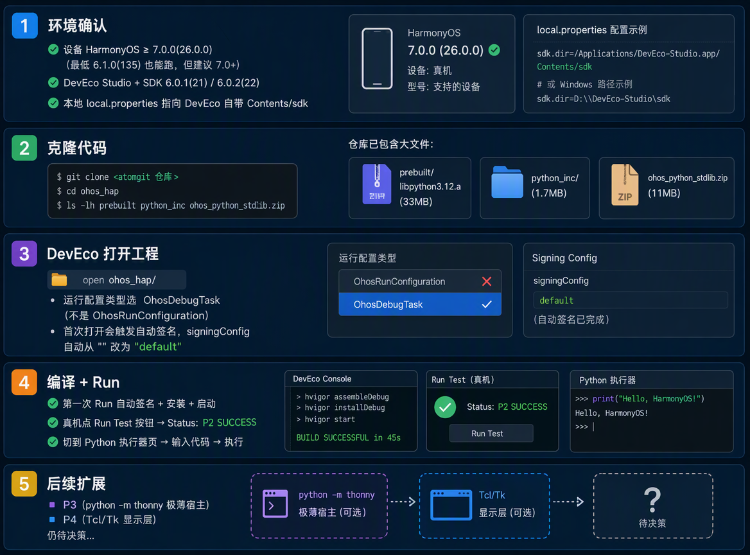Click yellow folder icon next to open ohos_hap/
This screenshot has width=750, height=555.
(x=59, y=279)
